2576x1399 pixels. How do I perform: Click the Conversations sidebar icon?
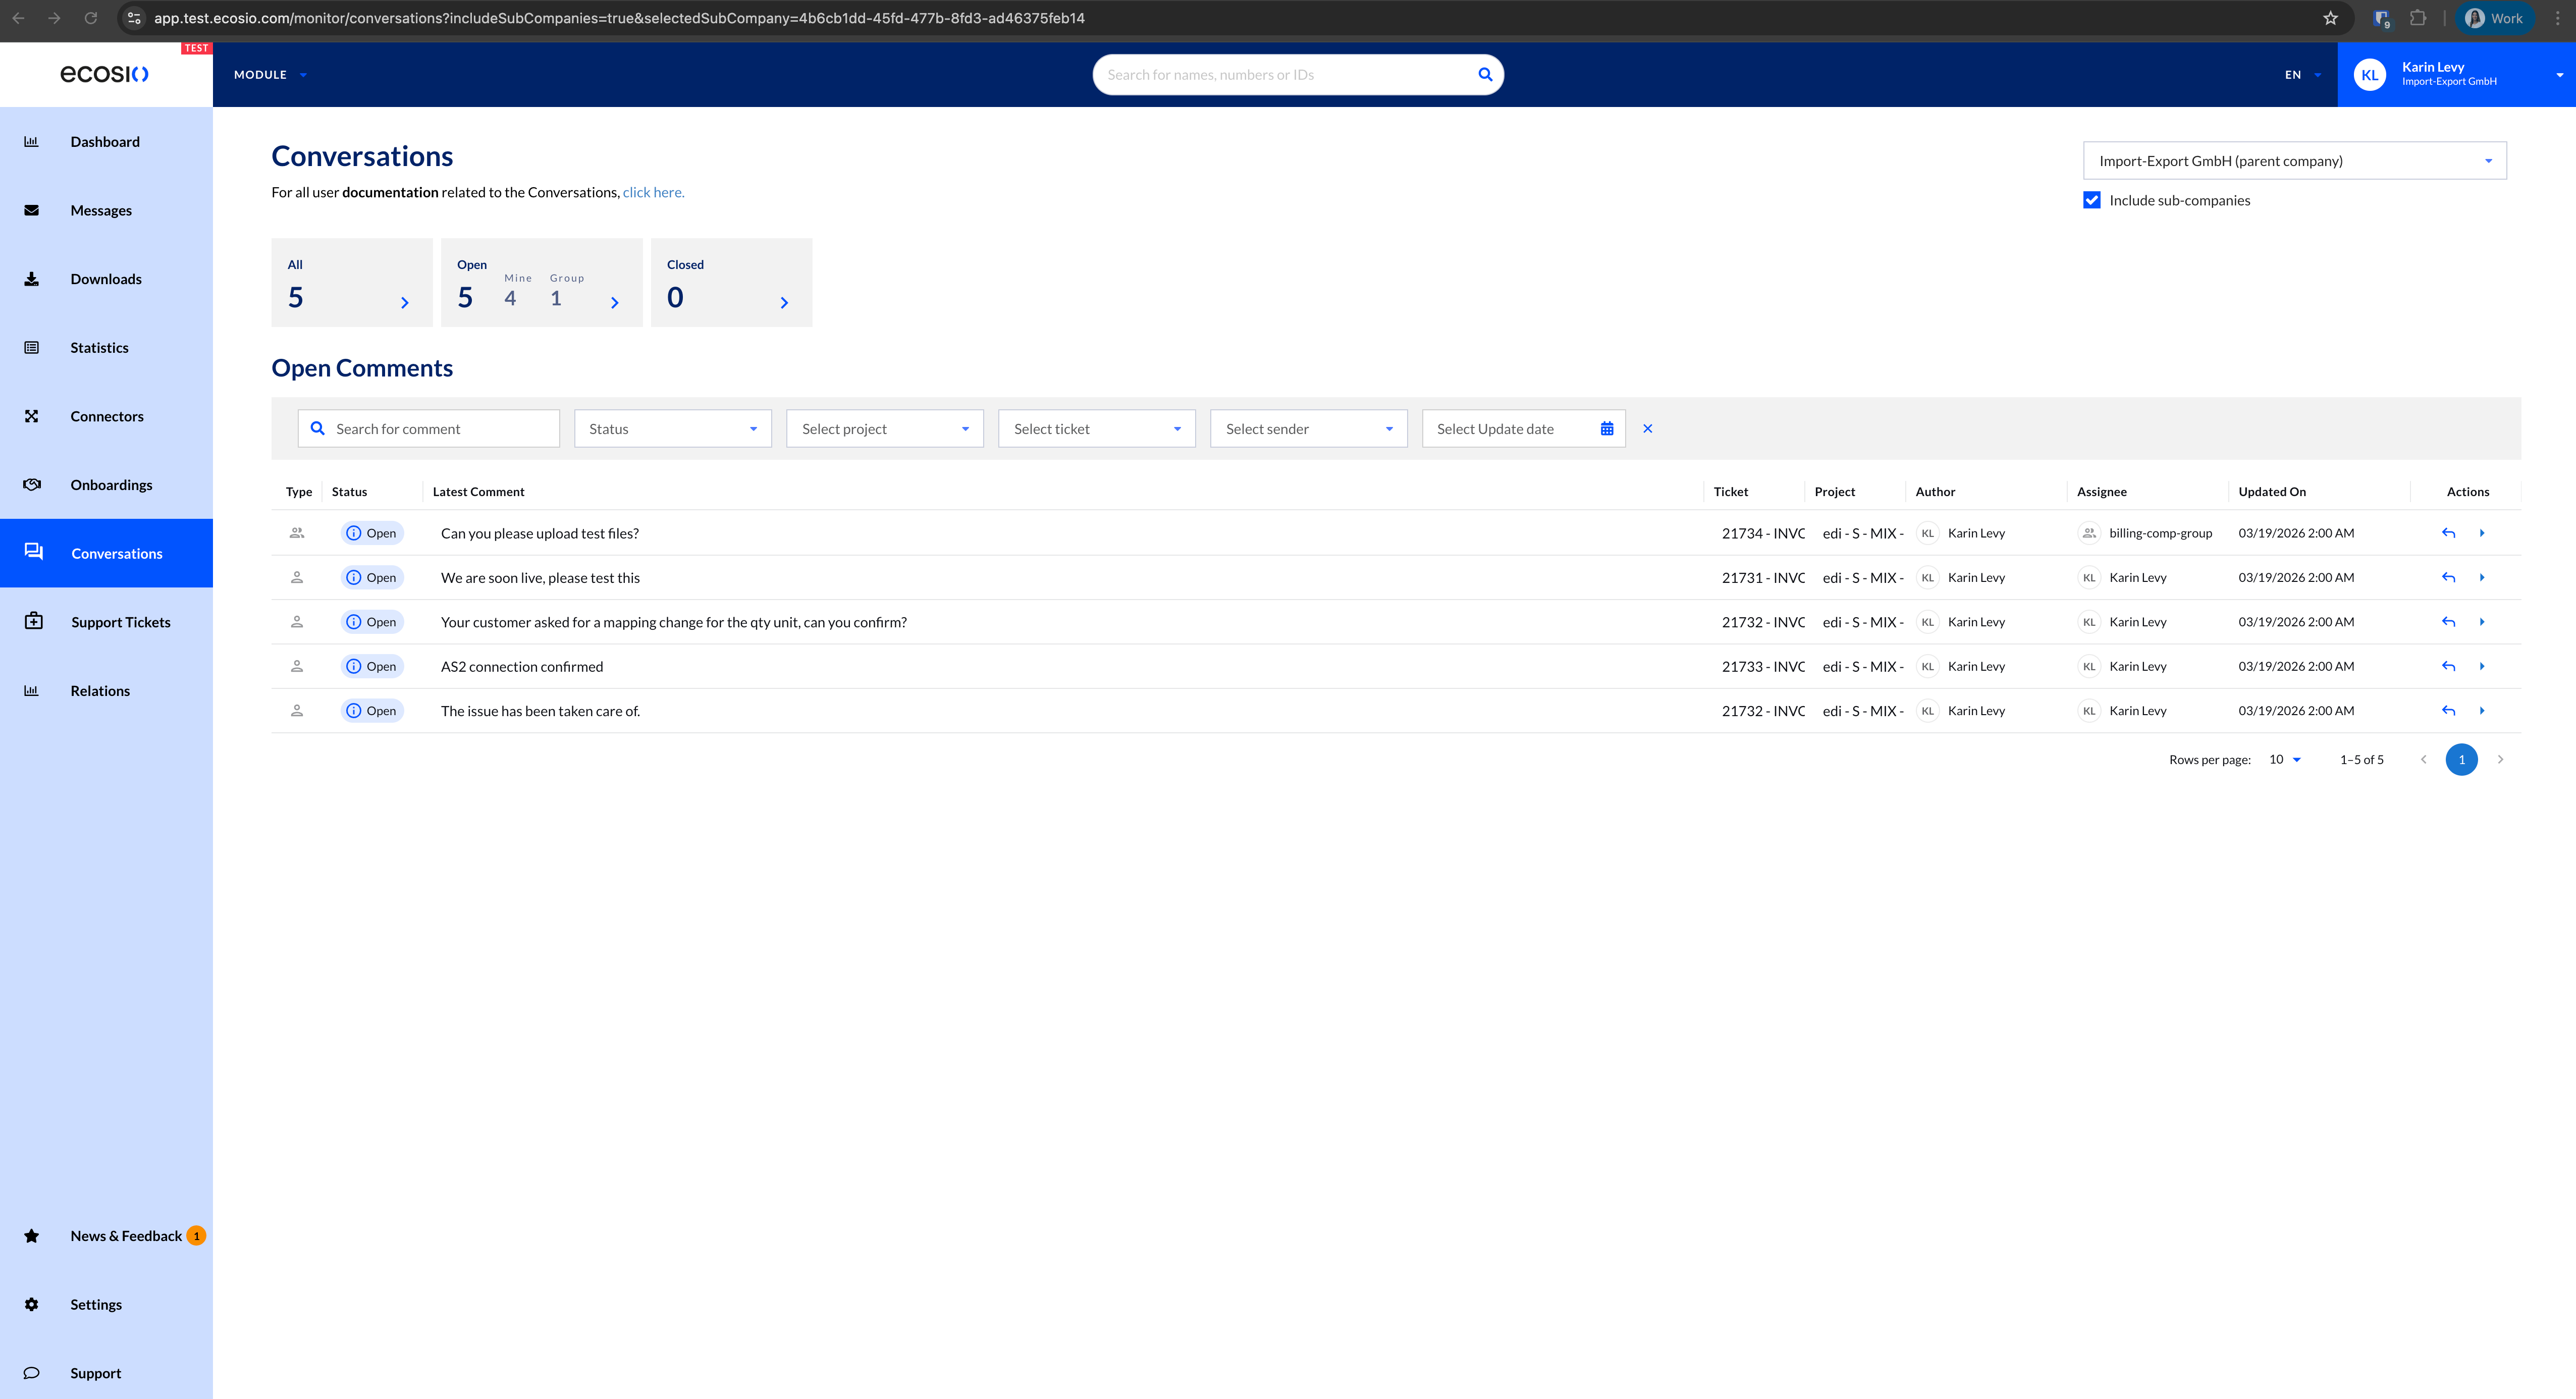click(x=33, y=552)
